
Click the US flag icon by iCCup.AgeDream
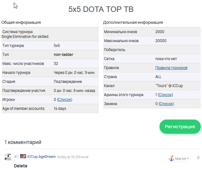[x=23, y=157]
